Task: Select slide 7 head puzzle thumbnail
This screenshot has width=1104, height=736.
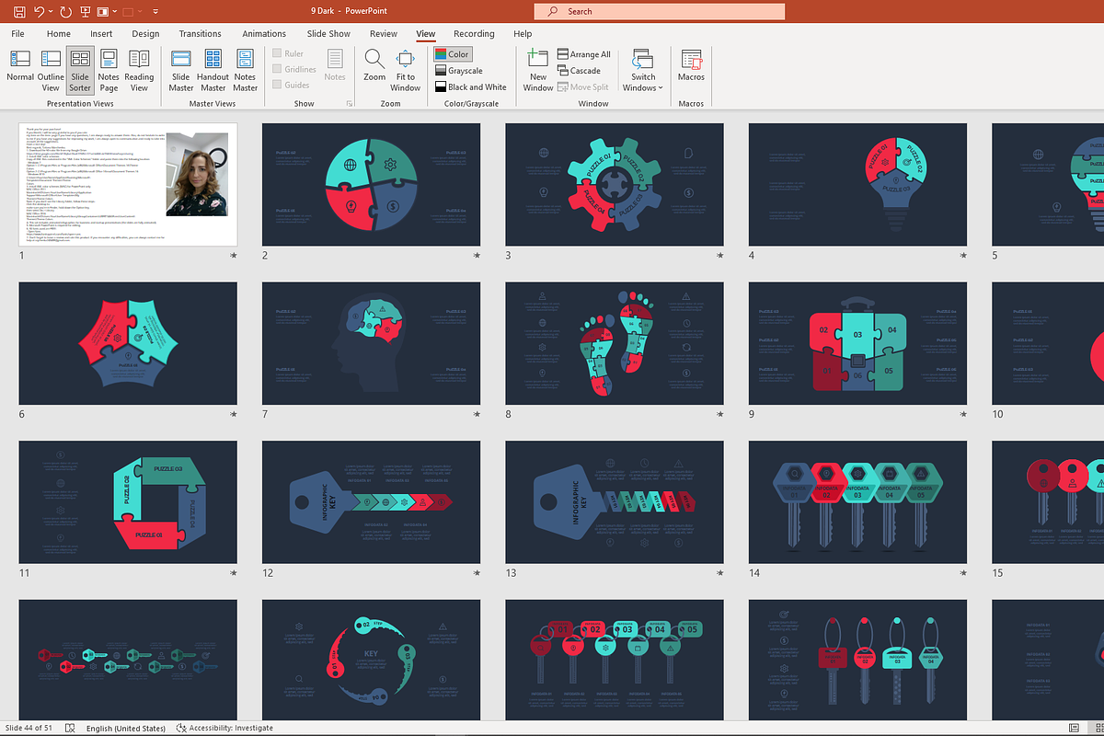Action: [x=371, y=343]
